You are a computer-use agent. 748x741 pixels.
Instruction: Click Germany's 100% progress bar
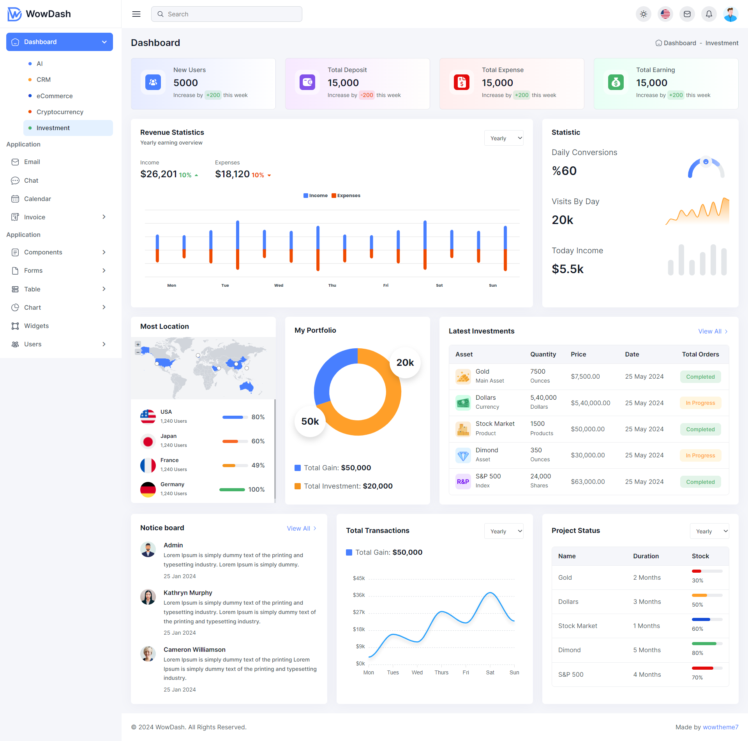point(232,490)
